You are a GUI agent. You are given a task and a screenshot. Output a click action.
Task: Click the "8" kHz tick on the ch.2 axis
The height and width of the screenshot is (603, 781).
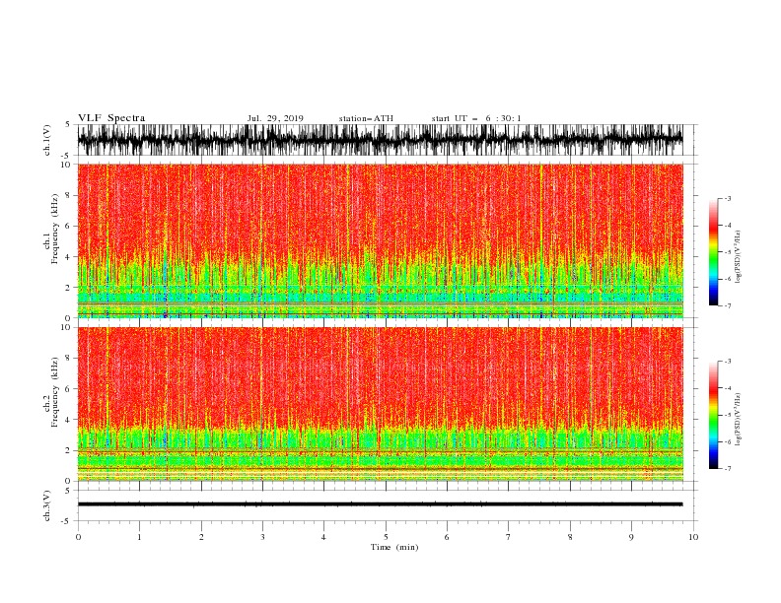tap(68, 359)
